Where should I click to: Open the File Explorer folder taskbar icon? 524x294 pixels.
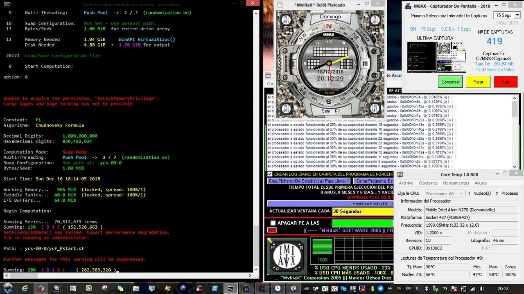pos(136,288)
